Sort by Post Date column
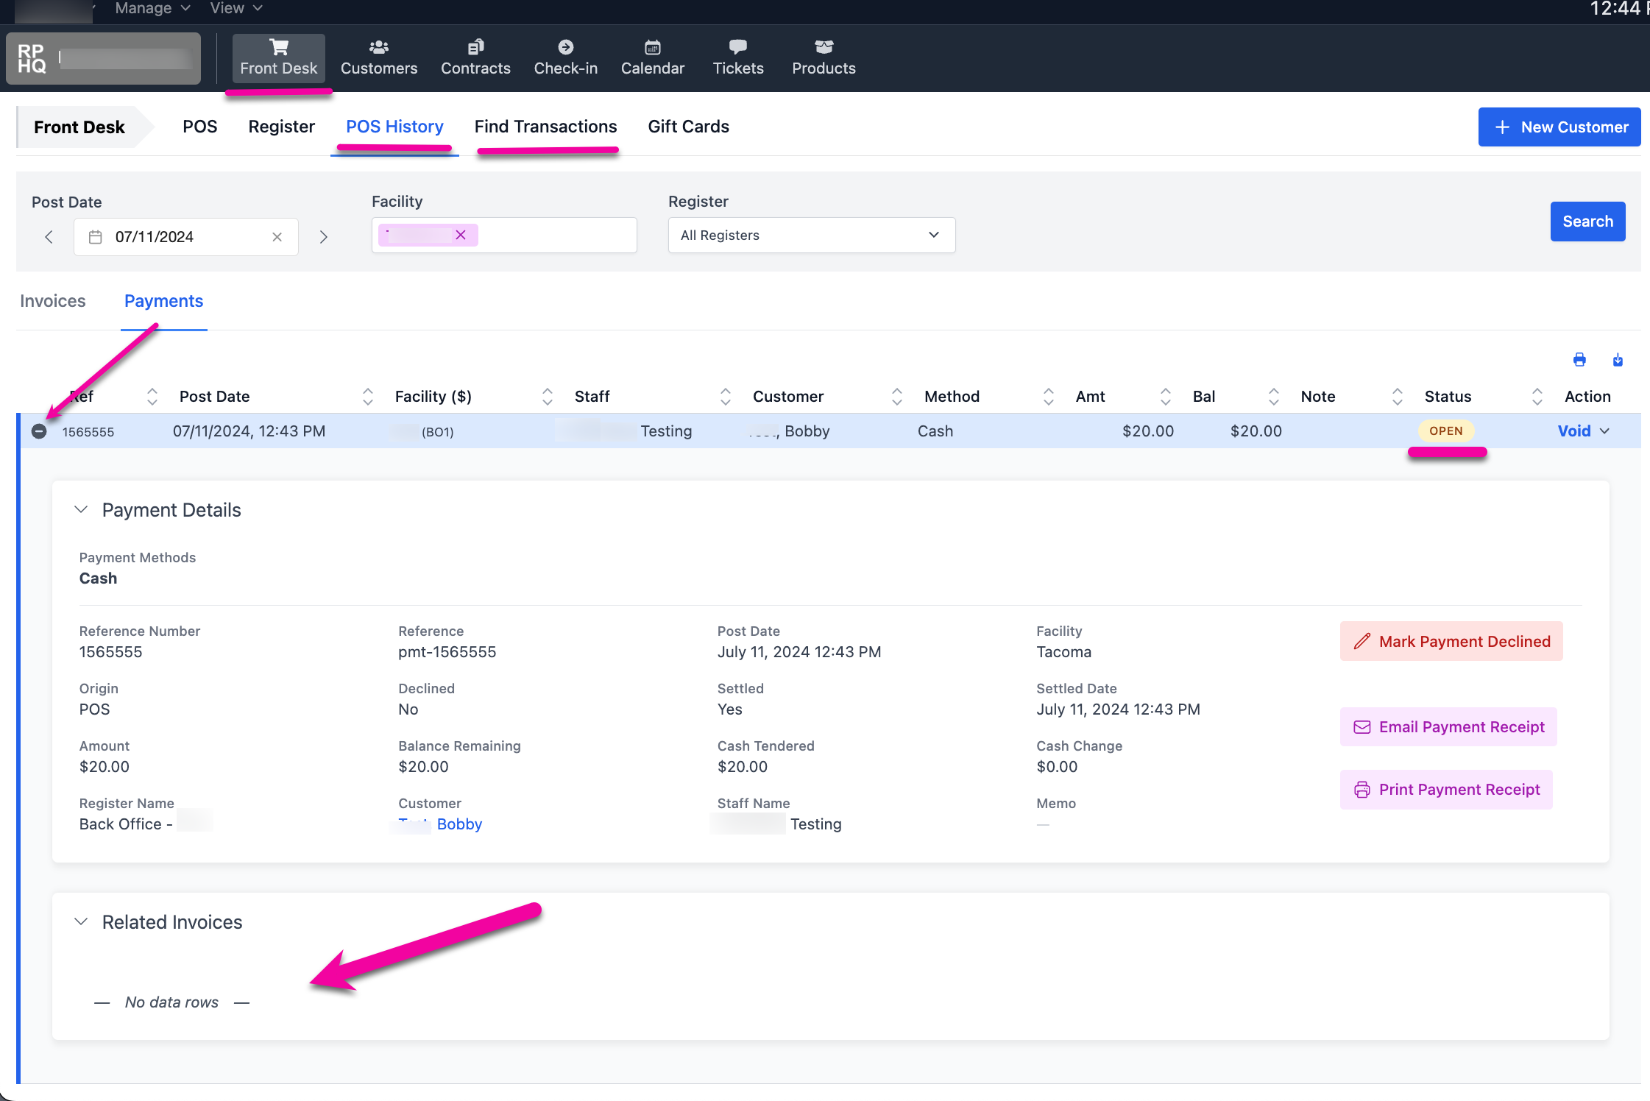This screenshot has width=1650, height=1101. coord(368,397)
